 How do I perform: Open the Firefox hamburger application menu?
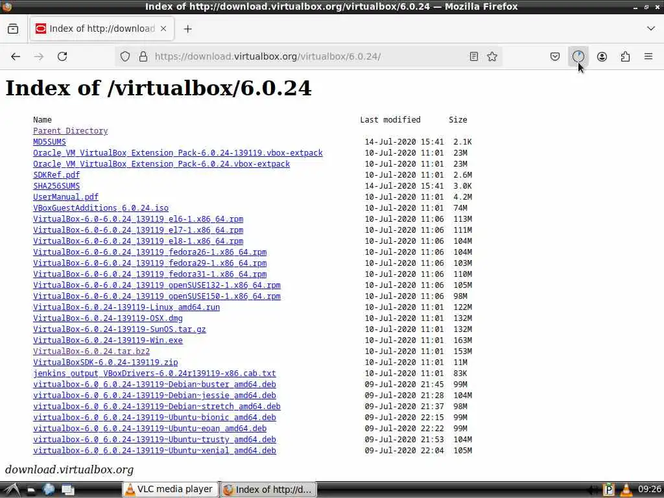click(x=648, y=56)
